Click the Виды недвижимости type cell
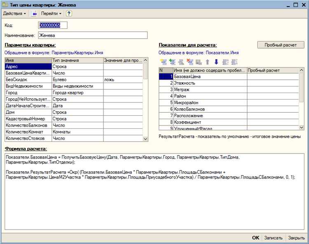The width and height of the screenshot is (309, 244). coord(77,86)
